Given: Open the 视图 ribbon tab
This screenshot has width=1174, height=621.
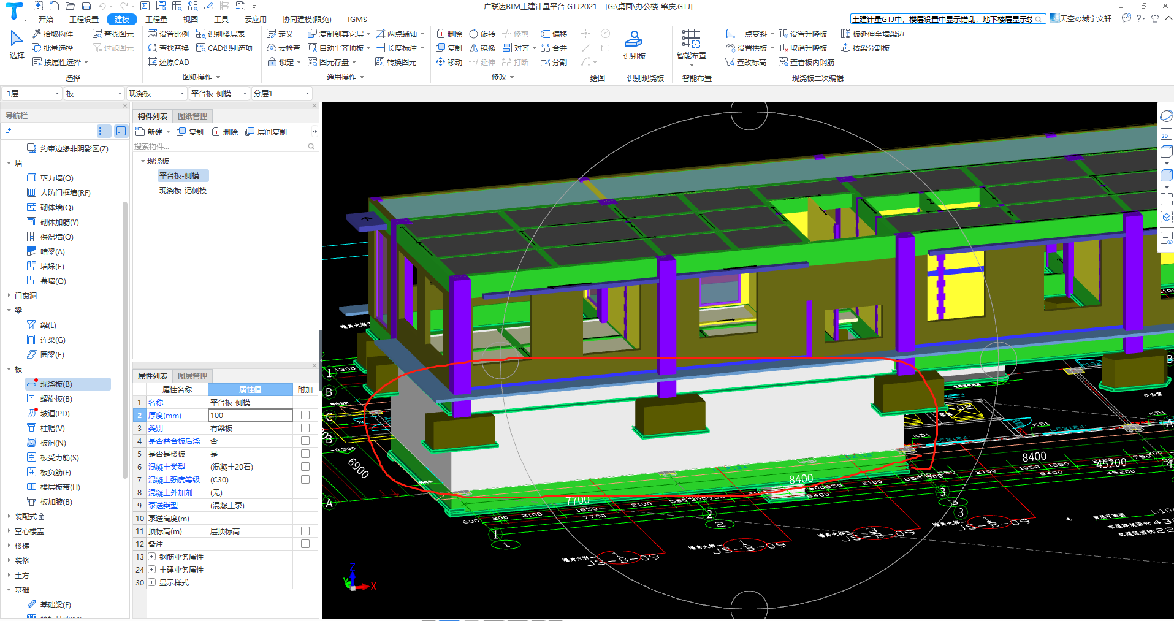Looking at the screenshot, I should coord(191,19).
